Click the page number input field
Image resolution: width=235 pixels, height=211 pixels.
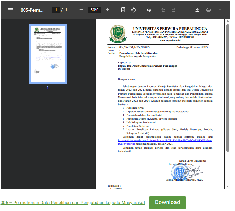click(56, 10)
